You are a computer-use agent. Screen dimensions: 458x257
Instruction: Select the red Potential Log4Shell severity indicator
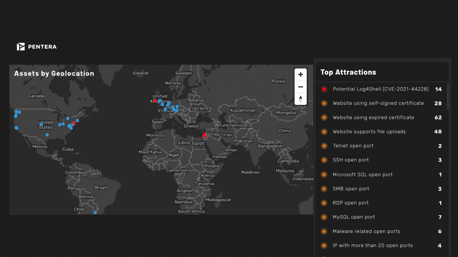click(324, 89)
